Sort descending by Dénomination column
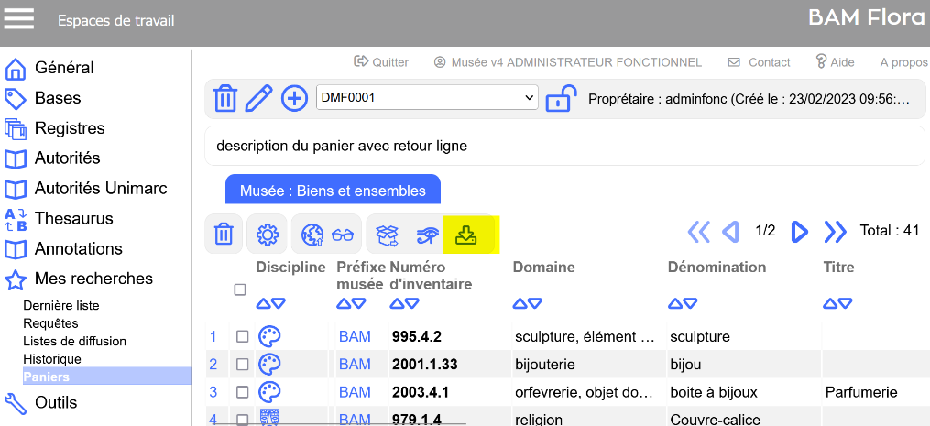This screenshot has width=930, height=426. pos(692,304)
